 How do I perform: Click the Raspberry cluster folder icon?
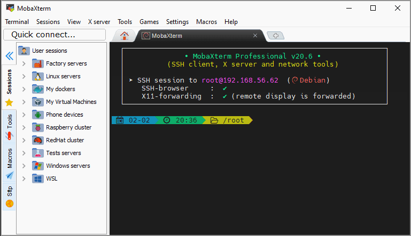click(37, 127)
